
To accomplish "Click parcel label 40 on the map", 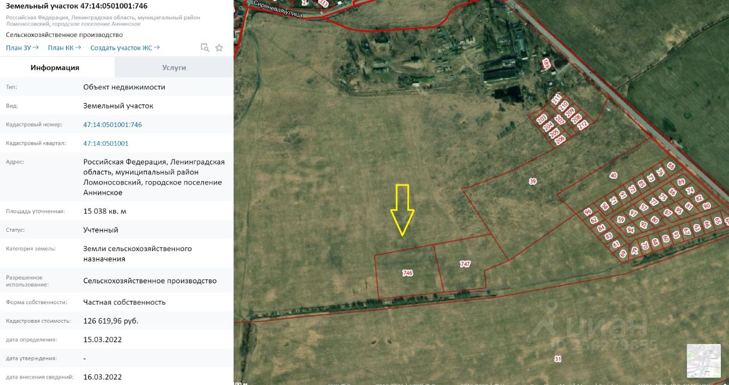I will (613, 175).
